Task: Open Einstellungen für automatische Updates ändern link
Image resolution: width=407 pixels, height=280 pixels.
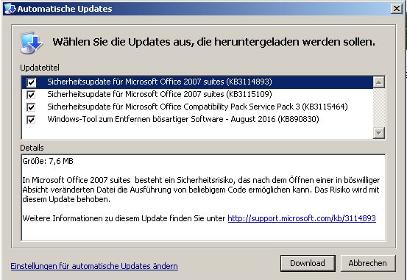Action: 94,266
